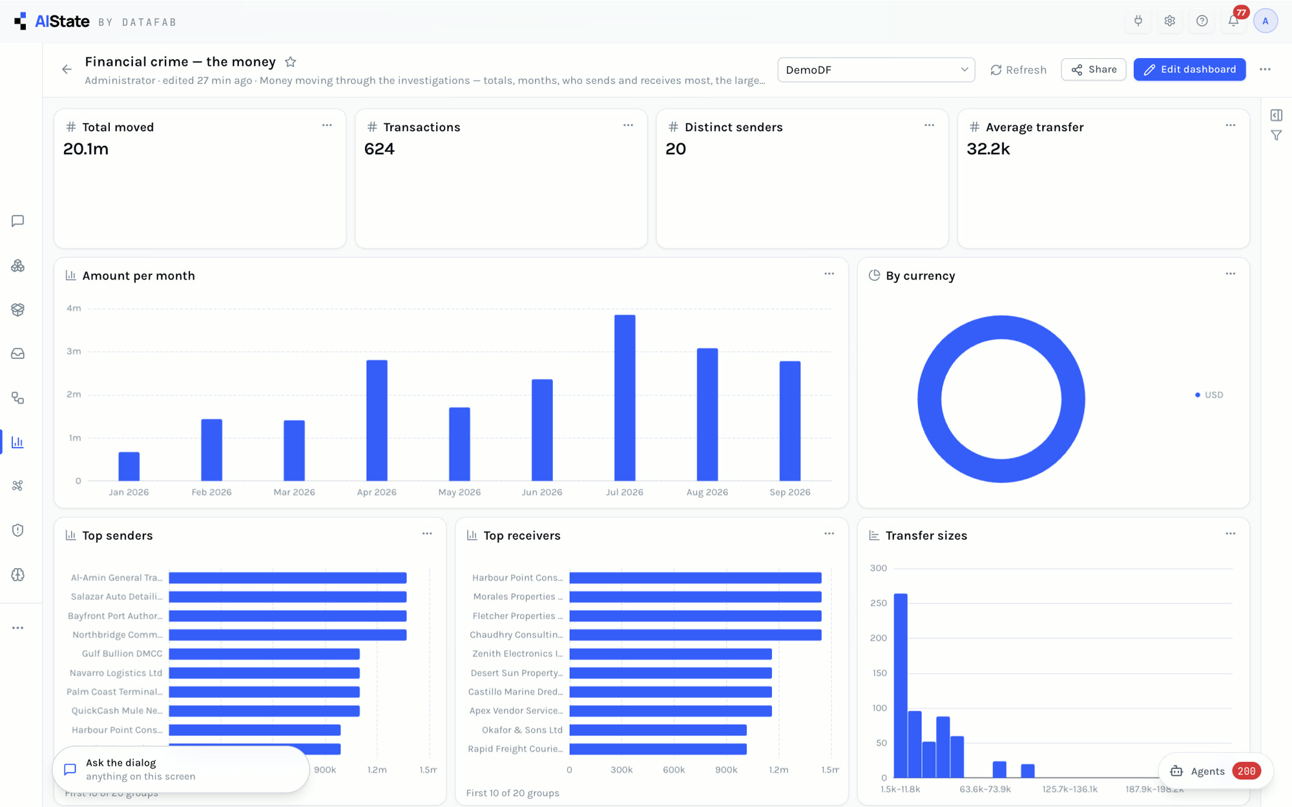Open the DemoDF data source dropdown

coord(876,70)
